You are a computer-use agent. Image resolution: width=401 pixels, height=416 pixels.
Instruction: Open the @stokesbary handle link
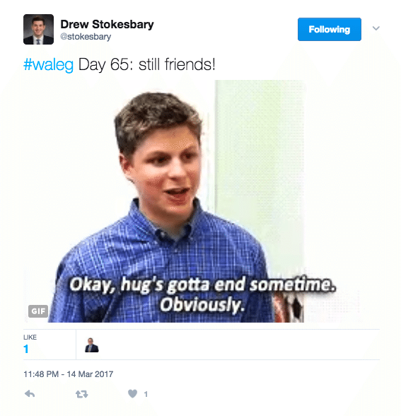[x=86, y=37]
